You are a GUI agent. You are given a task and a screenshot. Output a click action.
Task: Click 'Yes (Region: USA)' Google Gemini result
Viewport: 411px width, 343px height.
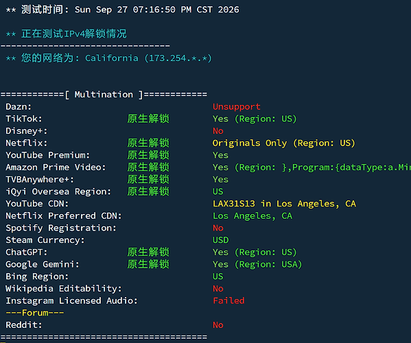(257, 264)
